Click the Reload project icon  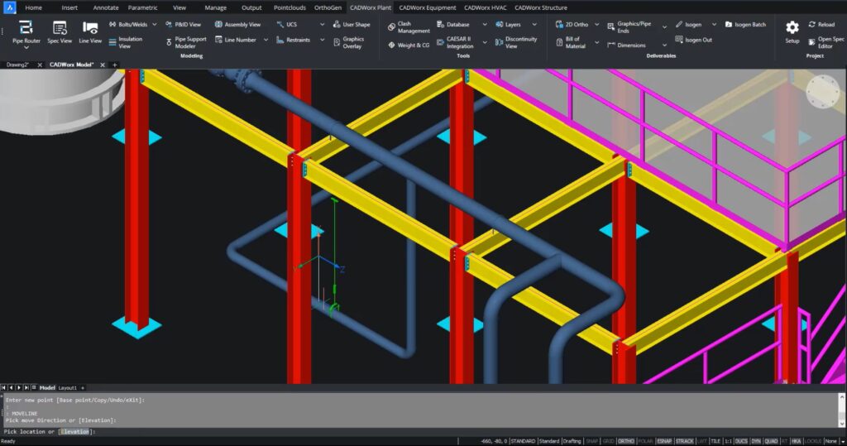[821, 25]
